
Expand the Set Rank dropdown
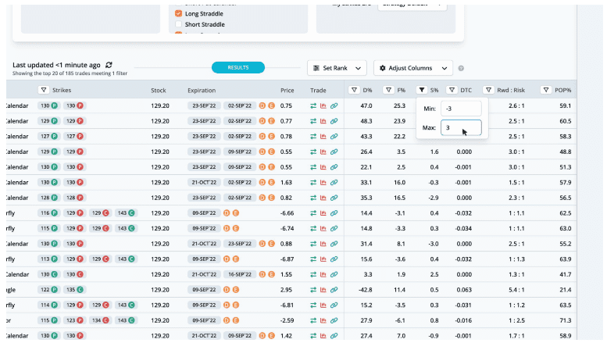336,68
